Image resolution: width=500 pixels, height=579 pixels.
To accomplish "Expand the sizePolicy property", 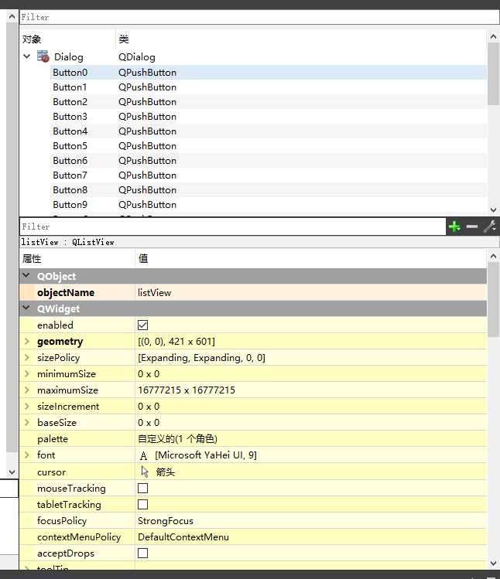I will [x=26, y=357].
